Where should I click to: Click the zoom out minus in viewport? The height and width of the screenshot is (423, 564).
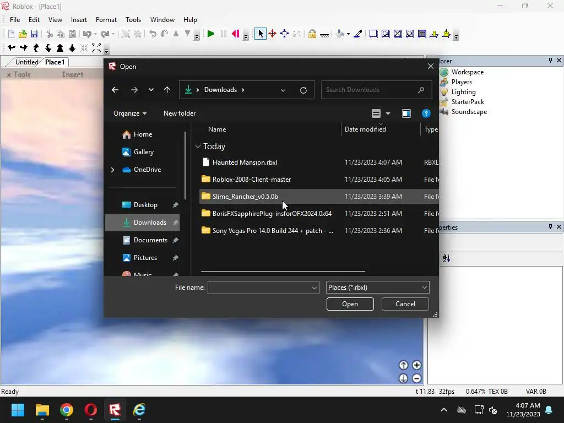[416, 378]
